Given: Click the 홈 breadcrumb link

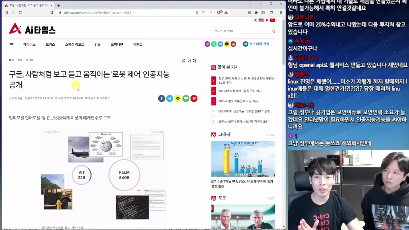Looking at the screenshot, I should 12,60.
